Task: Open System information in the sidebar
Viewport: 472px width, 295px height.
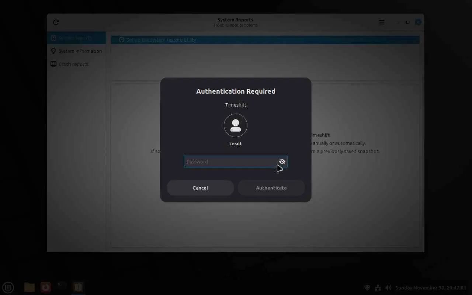Action: (x=76, y=51)
